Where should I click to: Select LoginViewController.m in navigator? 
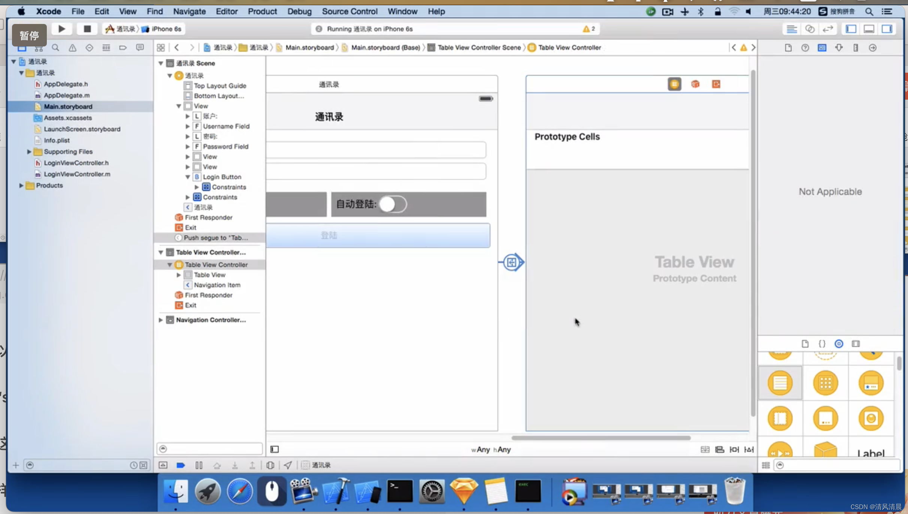pyautogui.click(x=77, y=174)
